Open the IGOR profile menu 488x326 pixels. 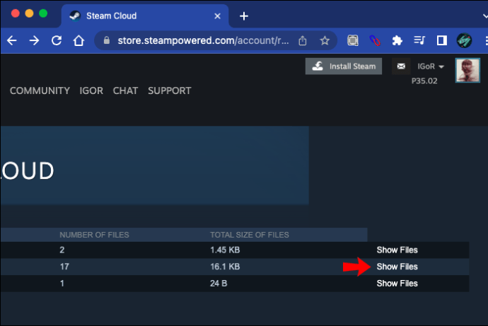coord(91,91)
